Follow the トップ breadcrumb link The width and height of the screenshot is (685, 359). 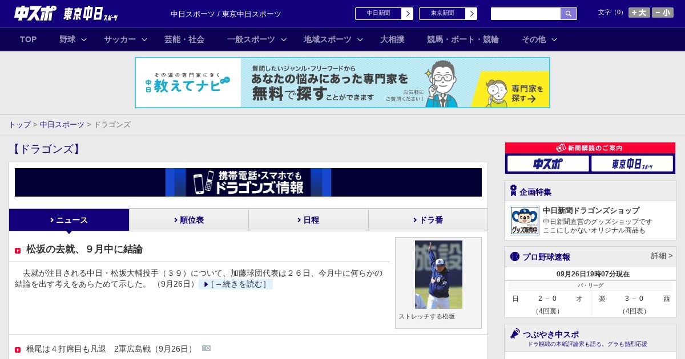(19, 125)
